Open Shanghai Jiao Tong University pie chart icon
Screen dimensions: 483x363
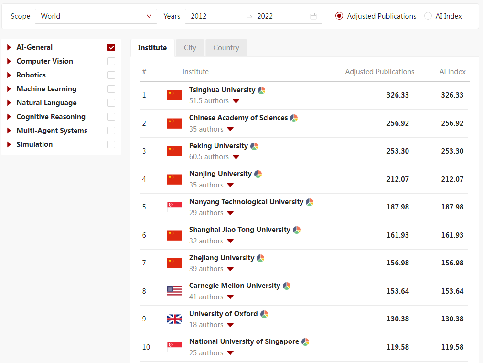pyautogui.click(x=297, y=230)
